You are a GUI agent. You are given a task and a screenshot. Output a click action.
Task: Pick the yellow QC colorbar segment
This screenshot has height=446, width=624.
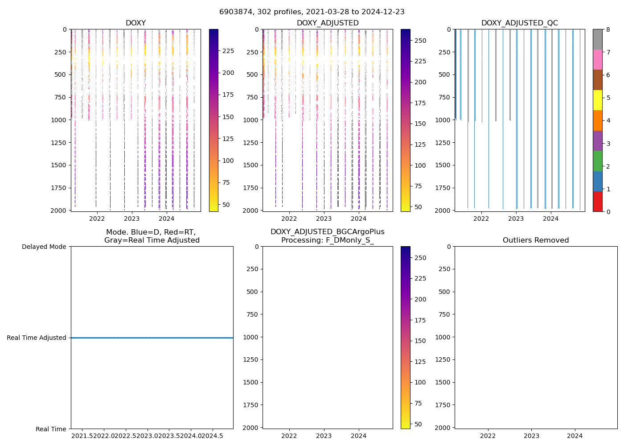[x=597, y=100]
